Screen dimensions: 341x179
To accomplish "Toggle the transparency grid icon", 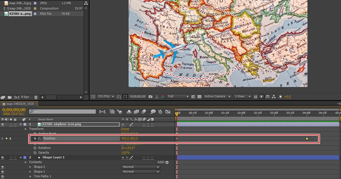I will pyautogui.click(x=199, y=96).
